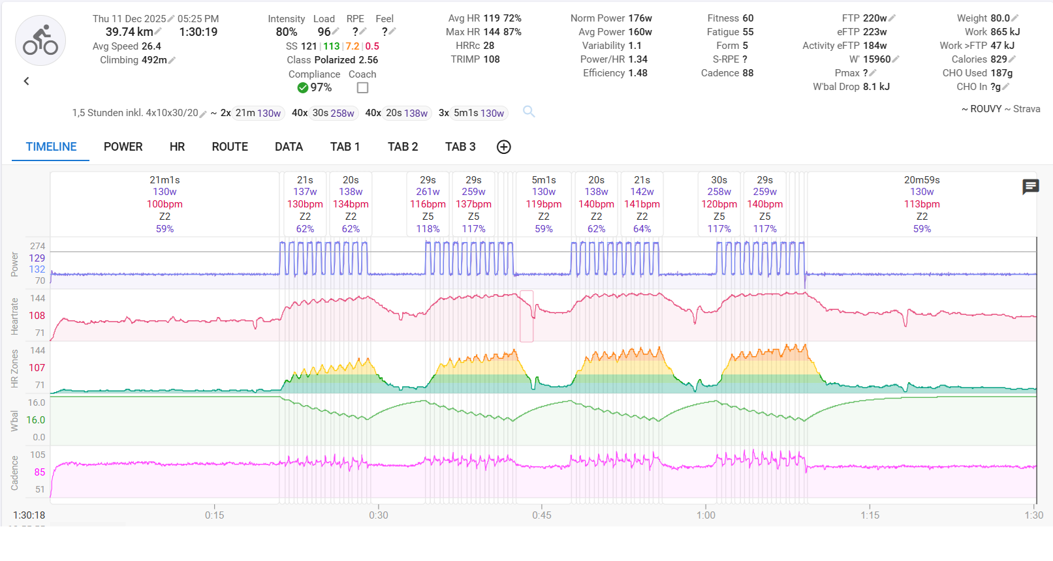
Task: Tick the Coach checkbox
Action: coord(363,87)
